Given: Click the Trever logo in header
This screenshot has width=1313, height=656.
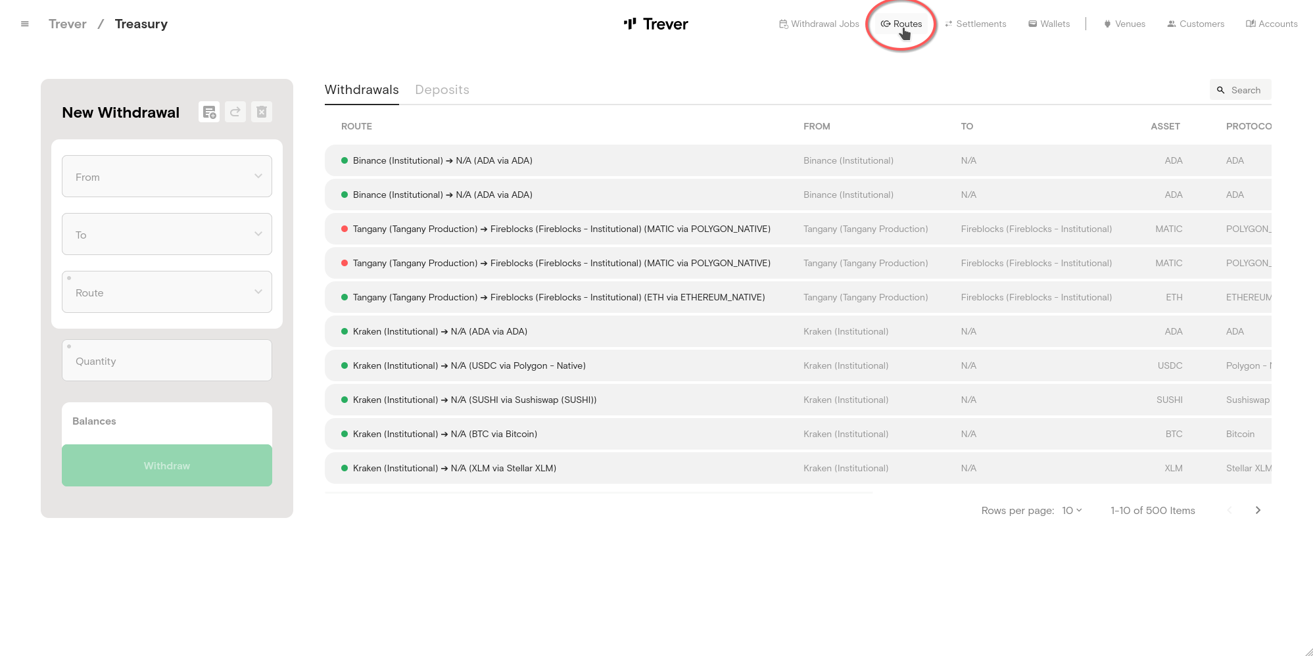Looking at the screenshot, I should (x=656, y=24).
